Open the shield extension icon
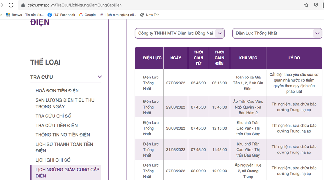324x180 pixels. click(316, 5)
